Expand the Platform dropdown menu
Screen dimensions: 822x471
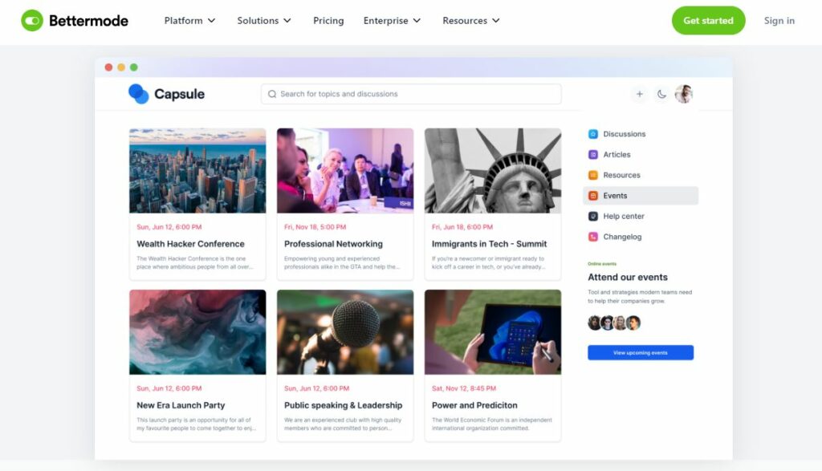(x=189, y=20)
